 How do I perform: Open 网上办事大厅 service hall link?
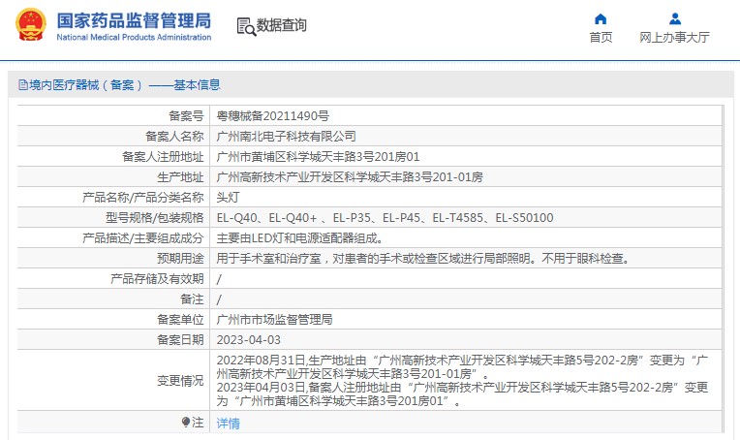[x=674, y=37]
